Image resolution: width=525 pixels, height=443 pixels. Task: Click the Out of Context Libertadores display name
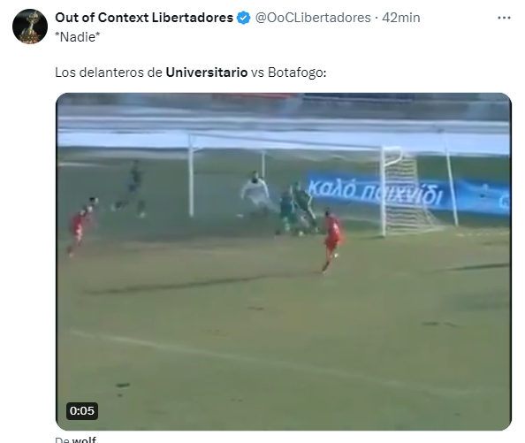tap(144, 18)
